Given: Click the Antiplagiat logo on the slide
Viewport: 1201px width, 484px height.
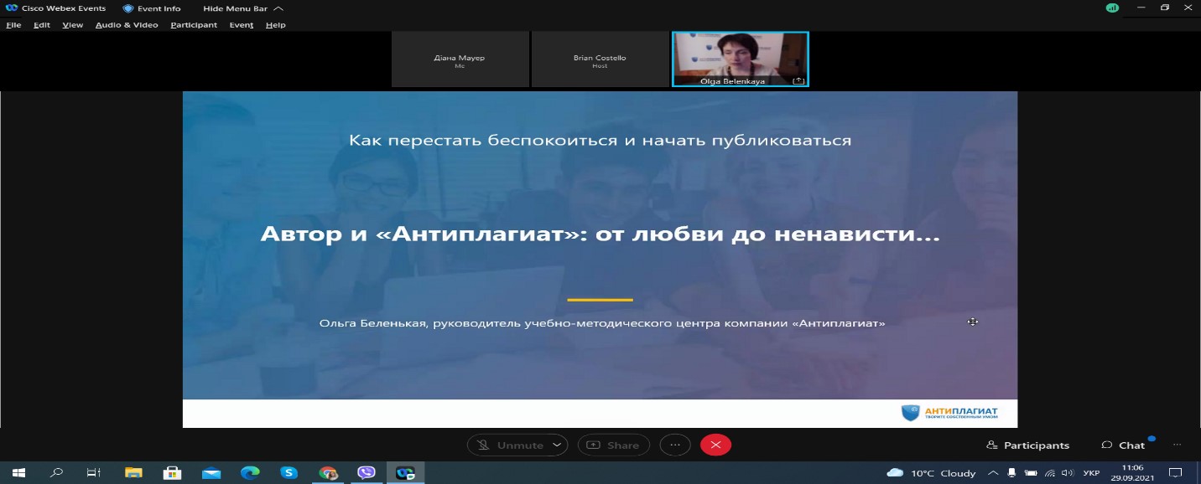Looking at the screenshot, I should 949,413.
